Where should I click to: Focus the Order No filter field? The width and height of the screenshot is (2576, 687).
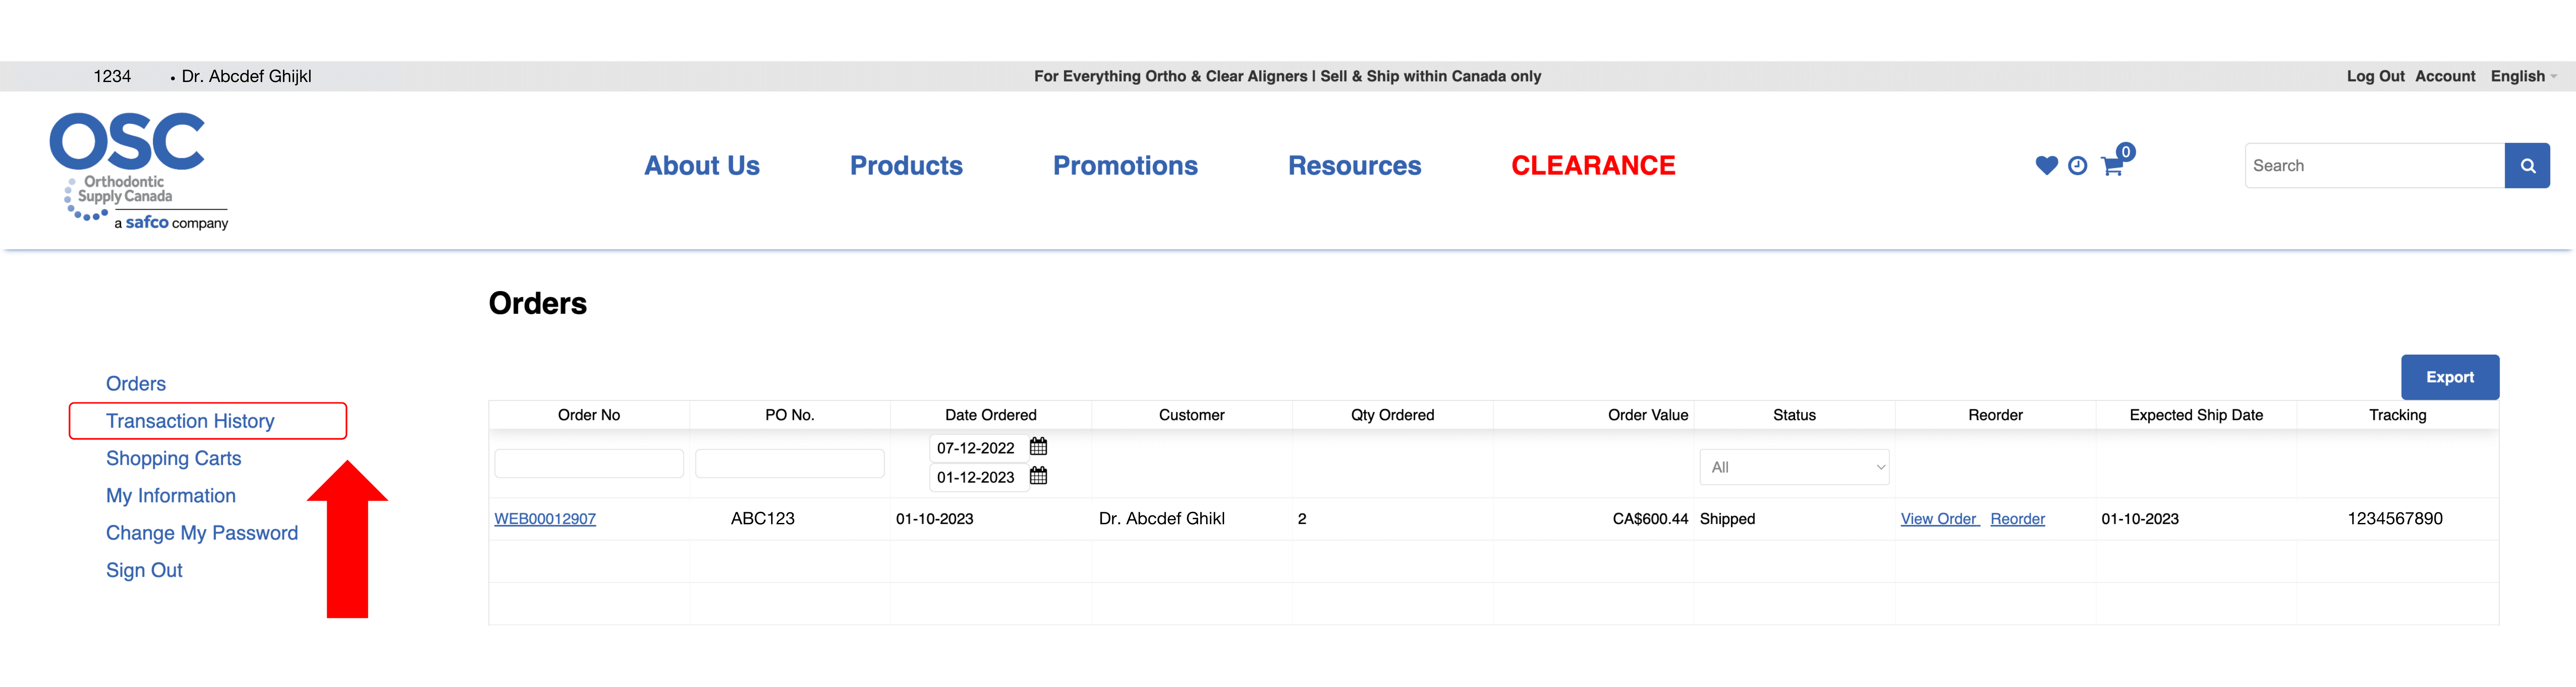point(588,463)
